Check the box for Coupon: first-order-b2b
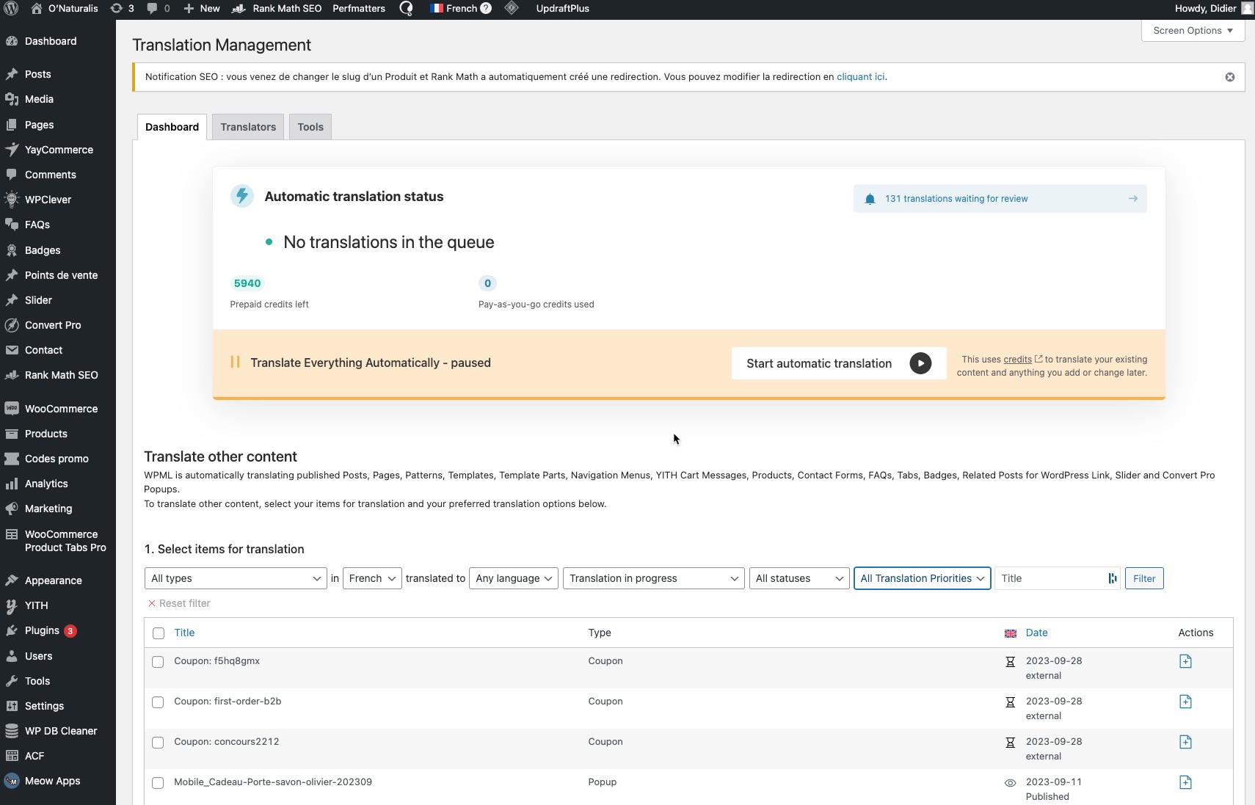The image size is (1255, 805). pos(158,702)
